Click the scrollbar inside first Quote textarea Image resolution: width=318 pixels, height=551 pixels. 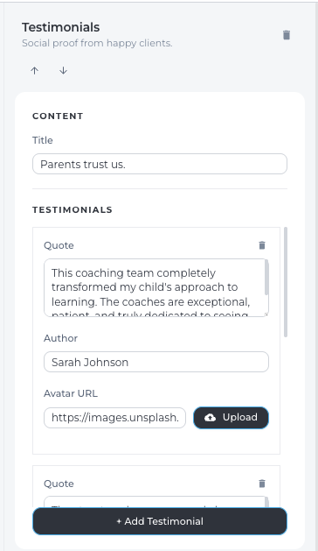[266, 278]
